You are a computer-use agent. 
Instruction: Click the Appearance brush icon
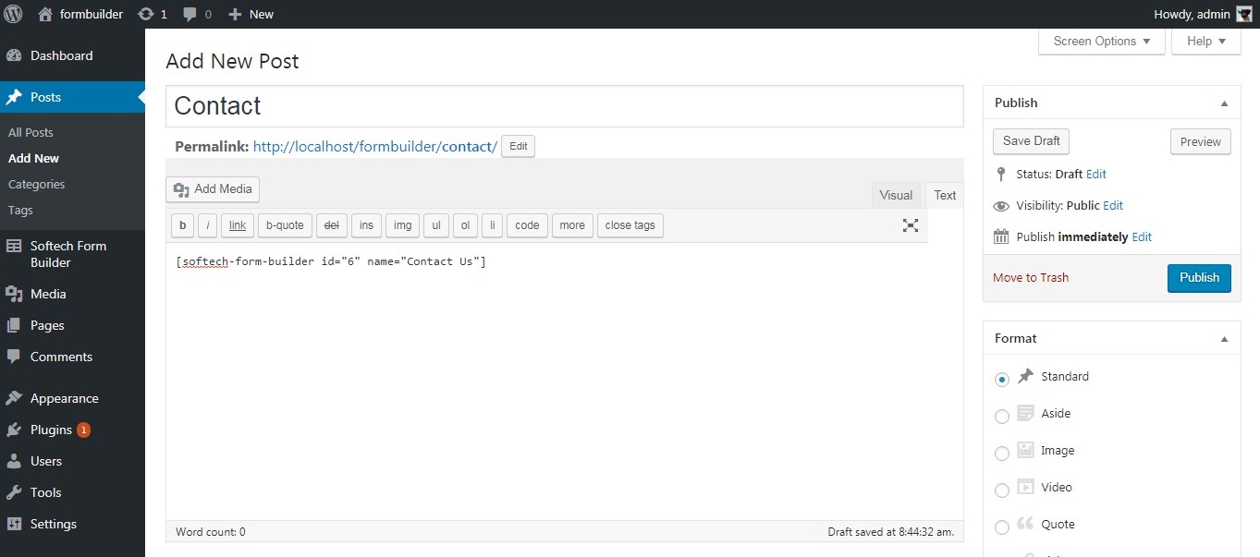pyautogui.click(x=14, y=398)
